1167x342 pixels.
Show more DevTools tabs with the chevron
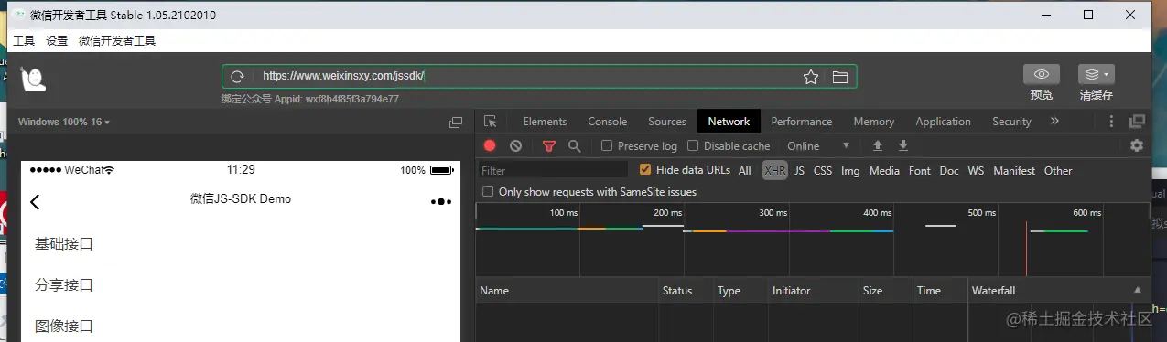click(1054, 121)
